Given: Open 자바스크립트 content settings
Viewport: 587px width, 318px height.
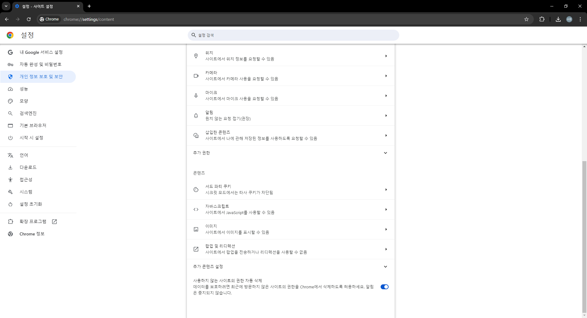Looking at the screenshot, I should tap(290, 209).
